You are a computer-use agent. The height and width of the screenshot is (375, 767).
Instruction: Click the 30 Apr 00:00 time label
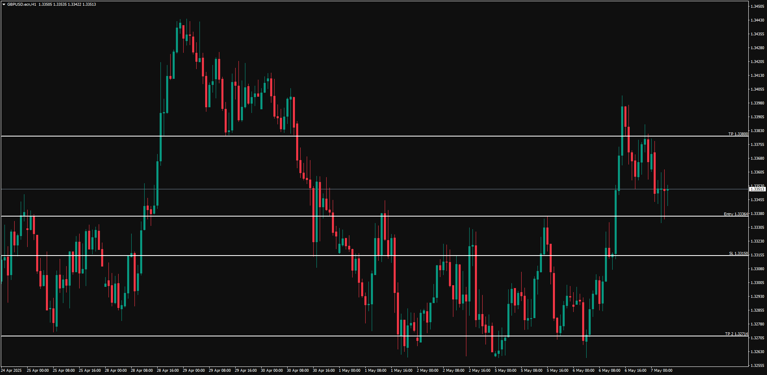[272, 371]
